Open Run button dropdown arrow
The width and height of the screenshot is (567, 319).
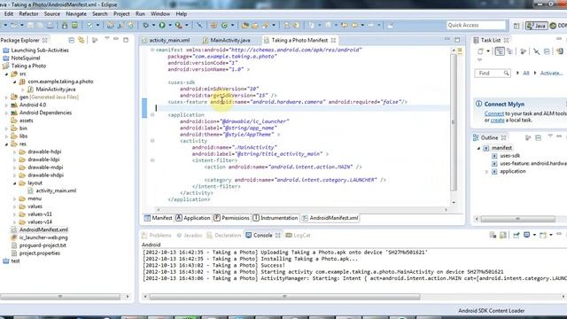pyautogui.click(x=170, y=26)
